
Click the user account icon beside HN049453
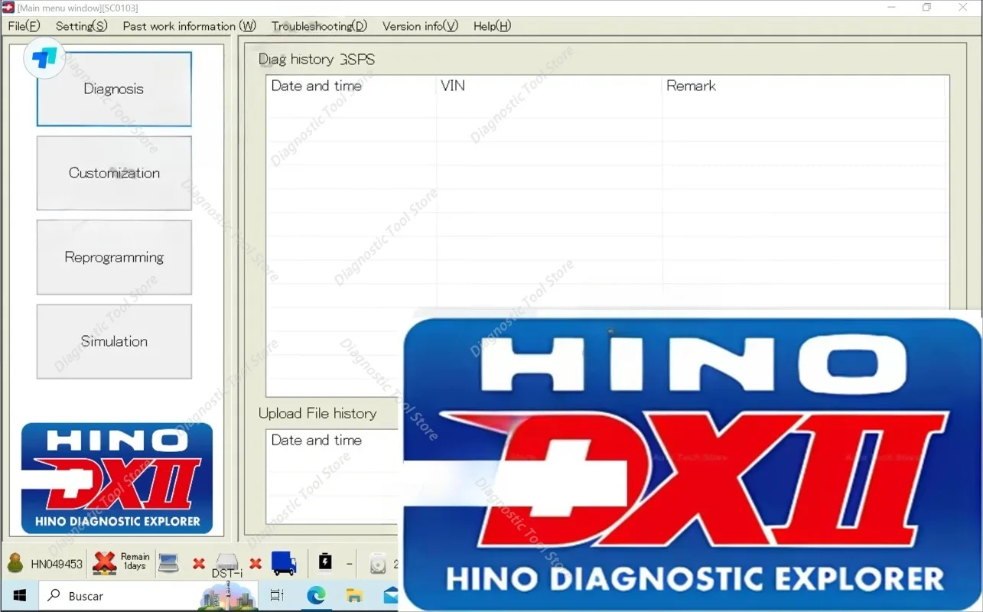click(x=15, y=564)
